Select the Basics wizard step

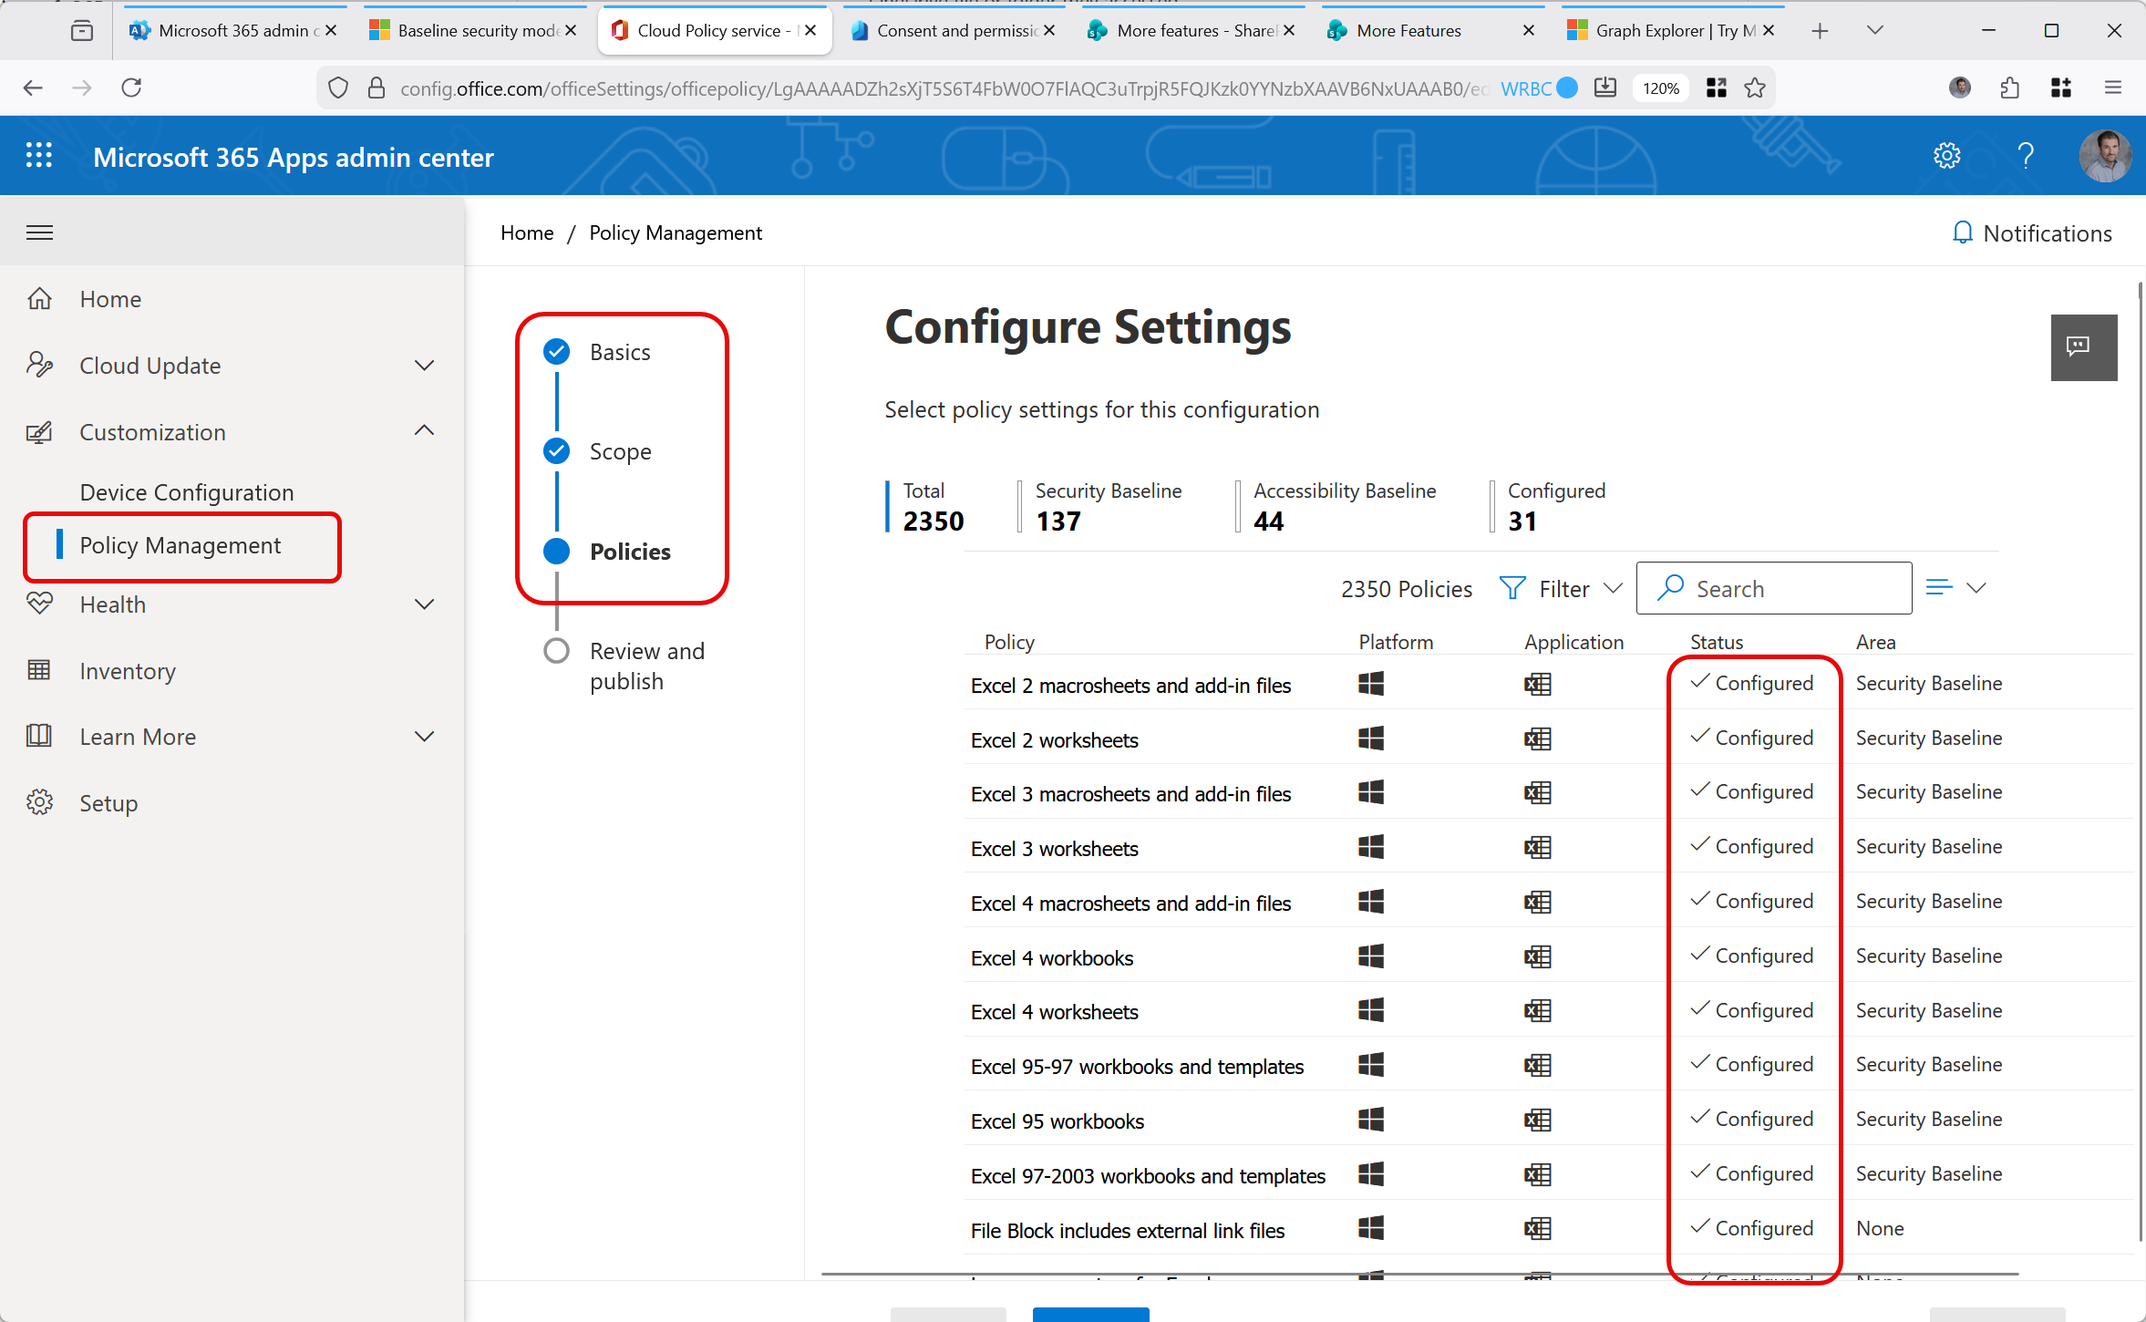click(x=619, y=352)
